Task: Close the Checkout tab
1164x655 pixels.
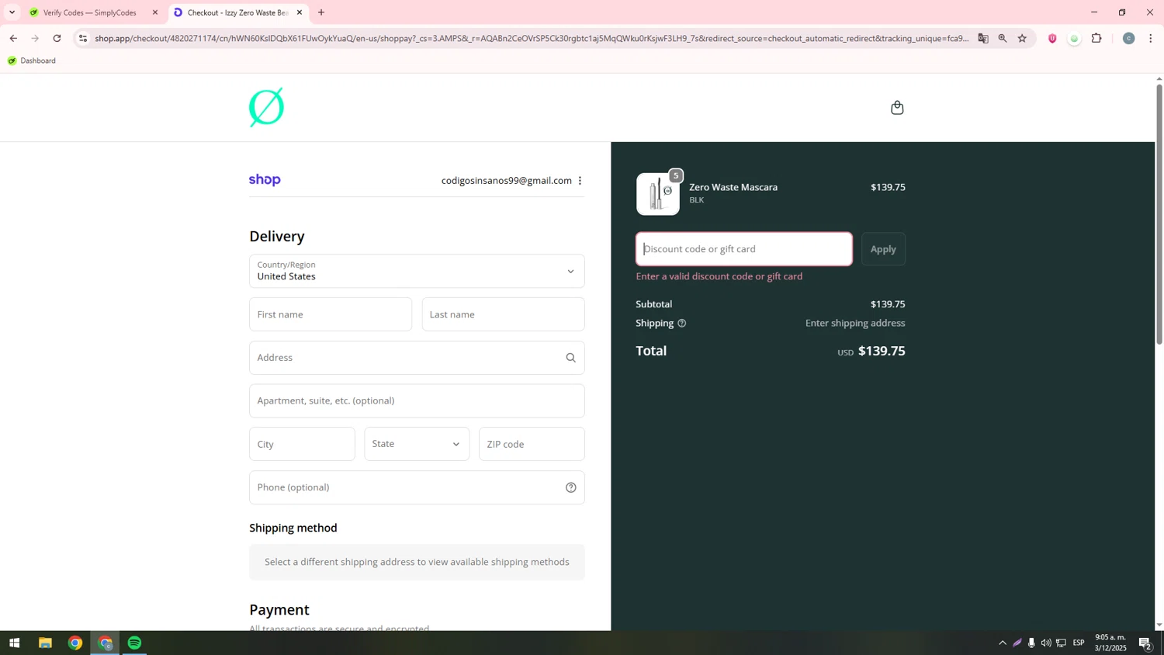Action: (x=300, y=12)
